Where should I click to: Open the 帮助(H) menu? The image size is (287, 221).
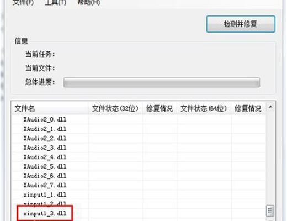coord(89,3)
